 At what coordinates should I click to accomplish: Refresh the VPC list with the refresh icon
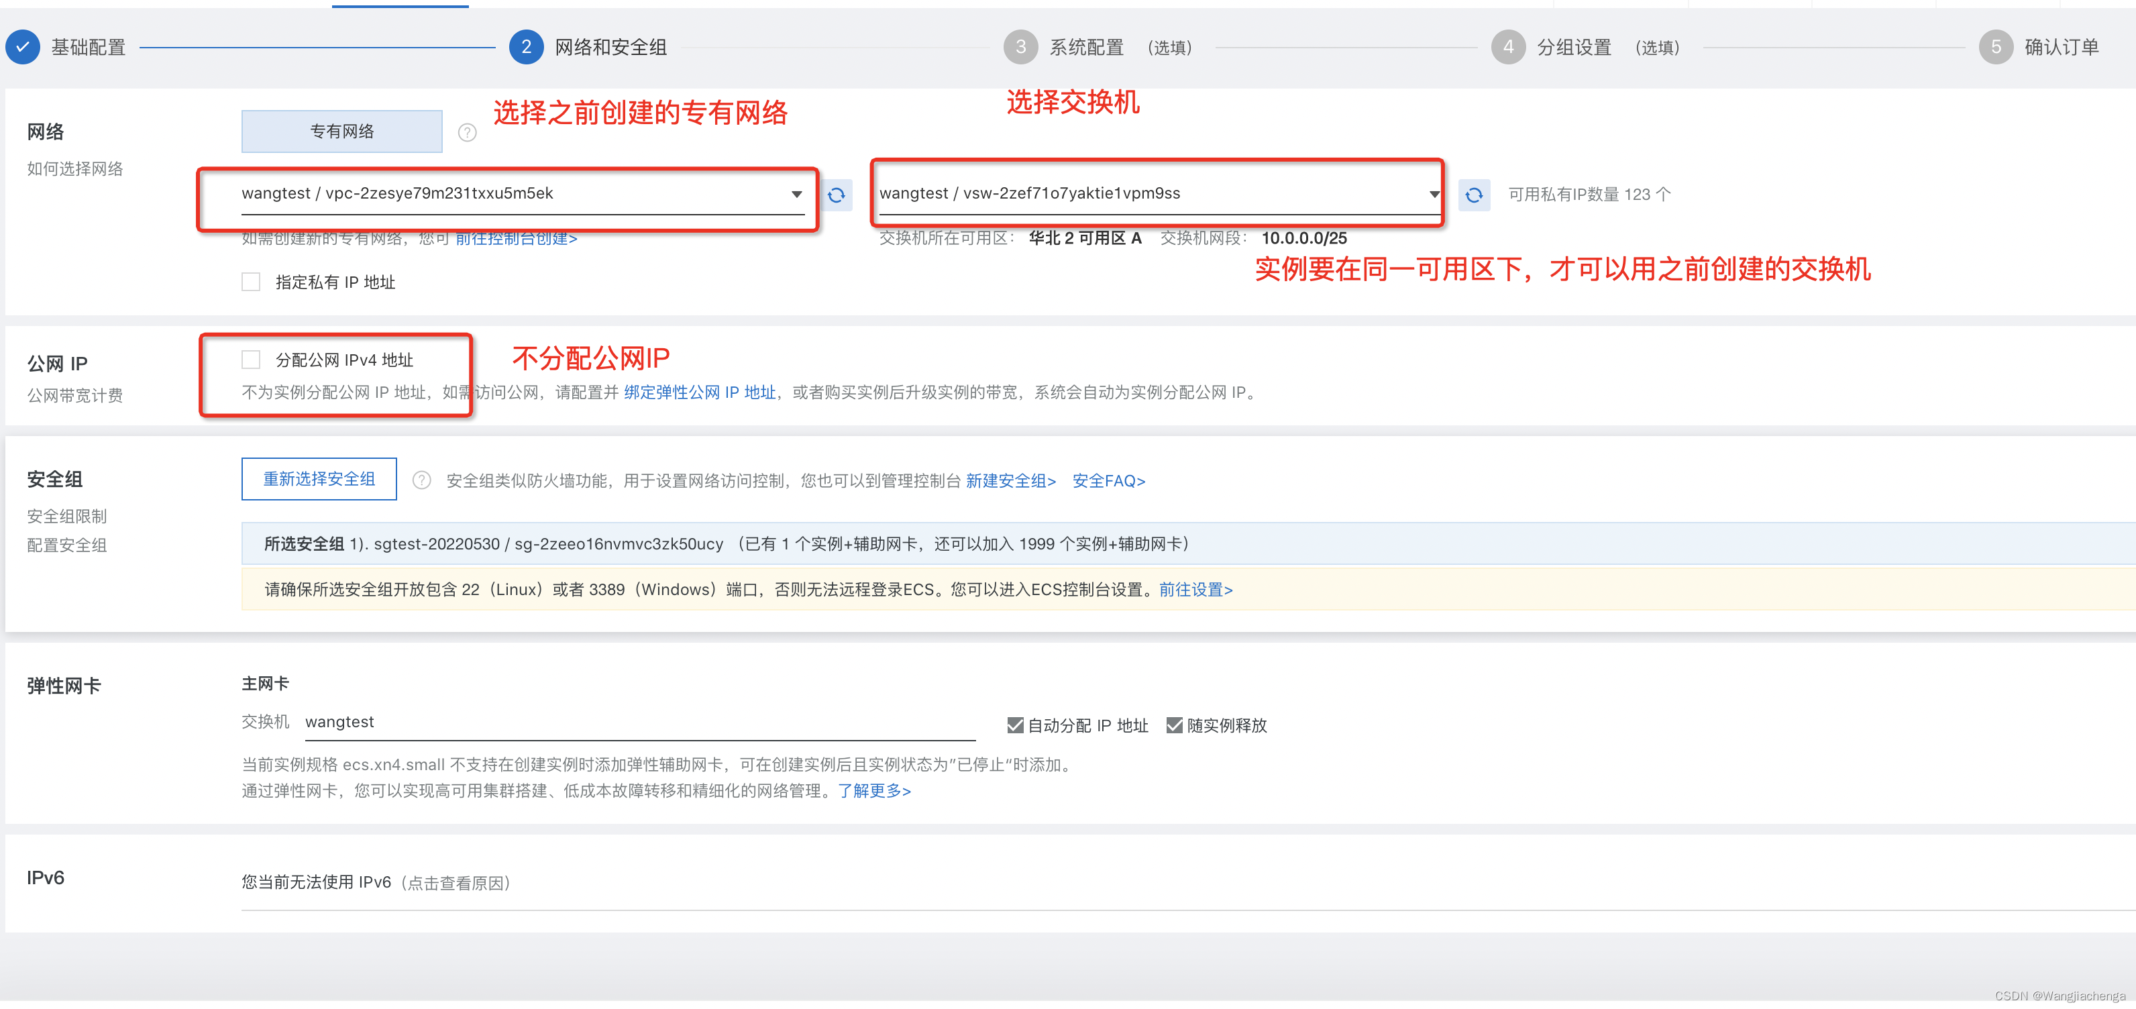(837, 195)
